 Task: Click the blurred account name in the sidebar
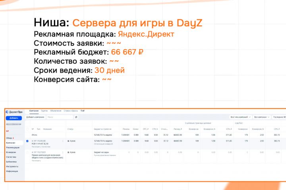click(14, 124)
